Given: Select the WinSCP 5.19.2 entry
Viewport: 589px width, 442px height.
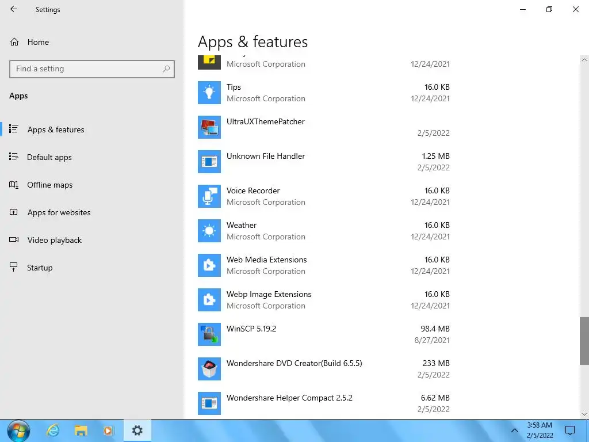Looking at the screenshot, I should [x=324, y=334].
